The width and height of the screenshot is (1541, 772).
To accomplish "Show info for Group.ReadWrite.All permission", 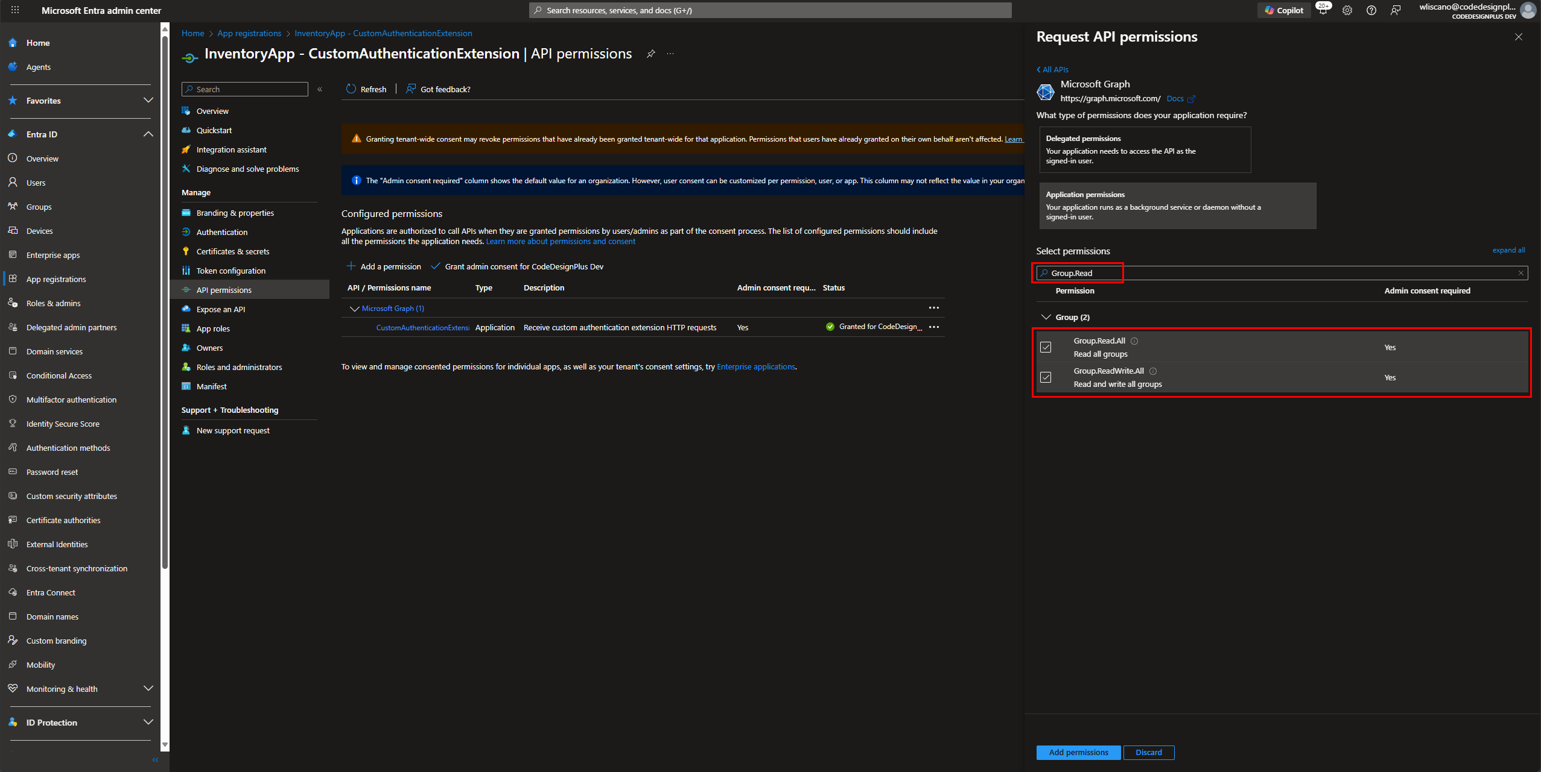I will (x=1153, y=371).
